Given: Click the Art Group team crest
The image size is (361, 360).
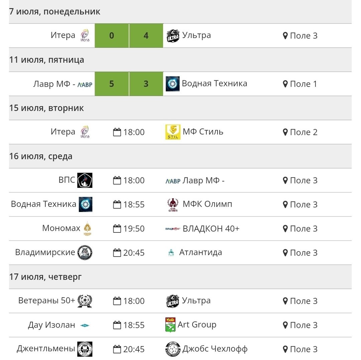Looking at the screenshot, I should (170, 325).
